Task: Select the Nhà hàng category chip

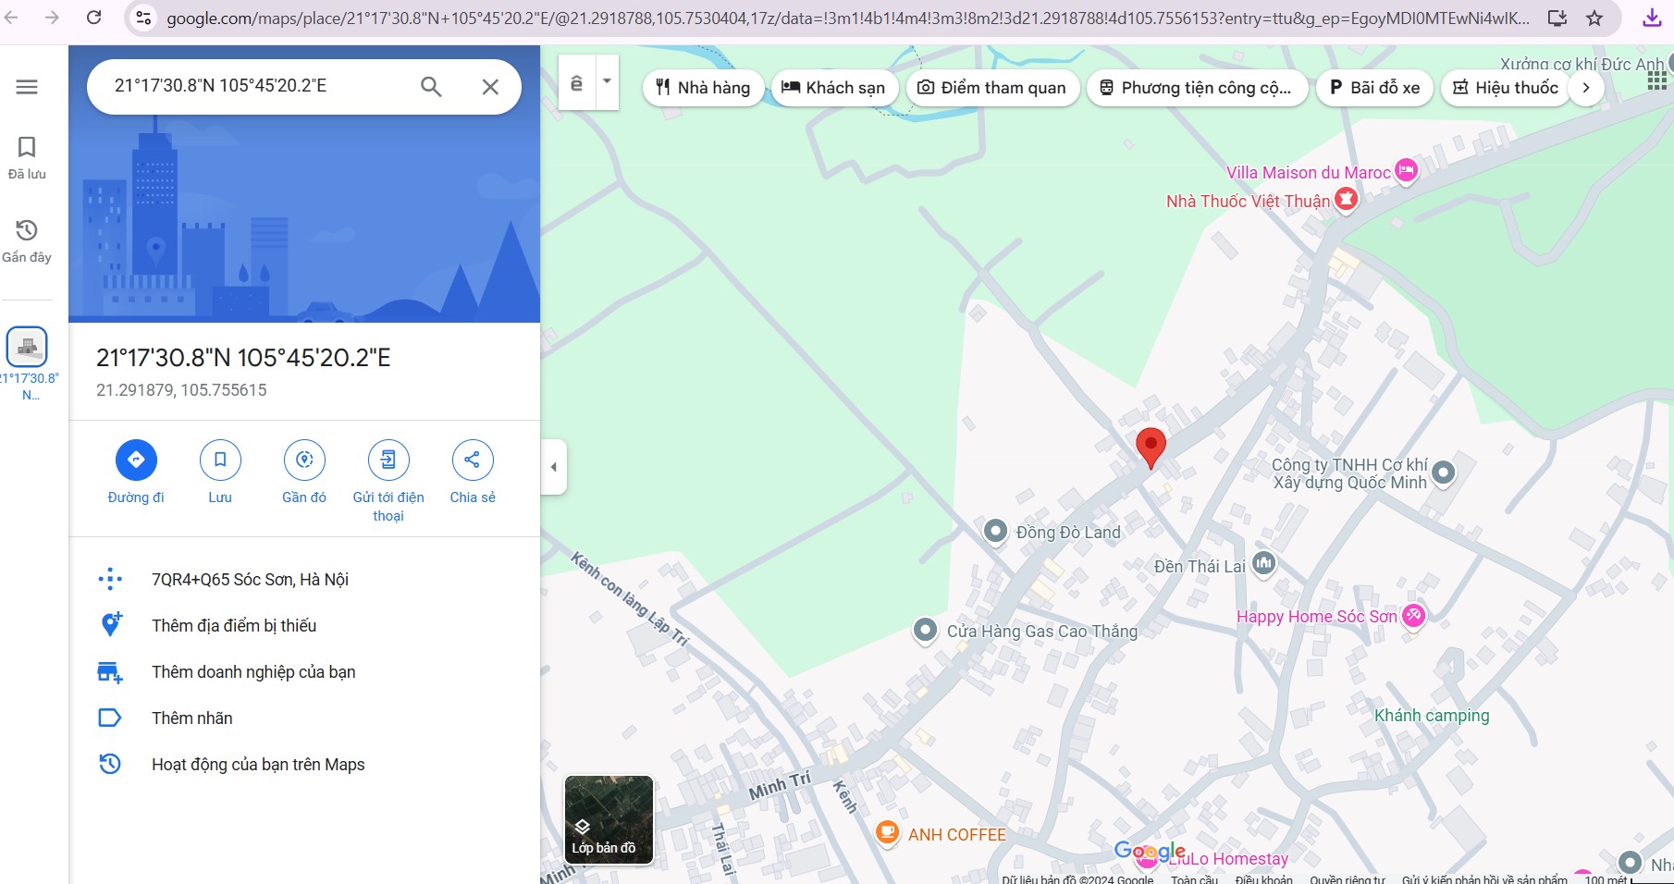Action: point(703,88)
